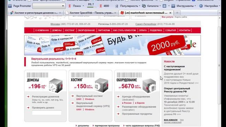226x127 pixels.
Task: Open the ДОМЕНЫ menu item
Action: pyautogui.click(x=57, y=30)
